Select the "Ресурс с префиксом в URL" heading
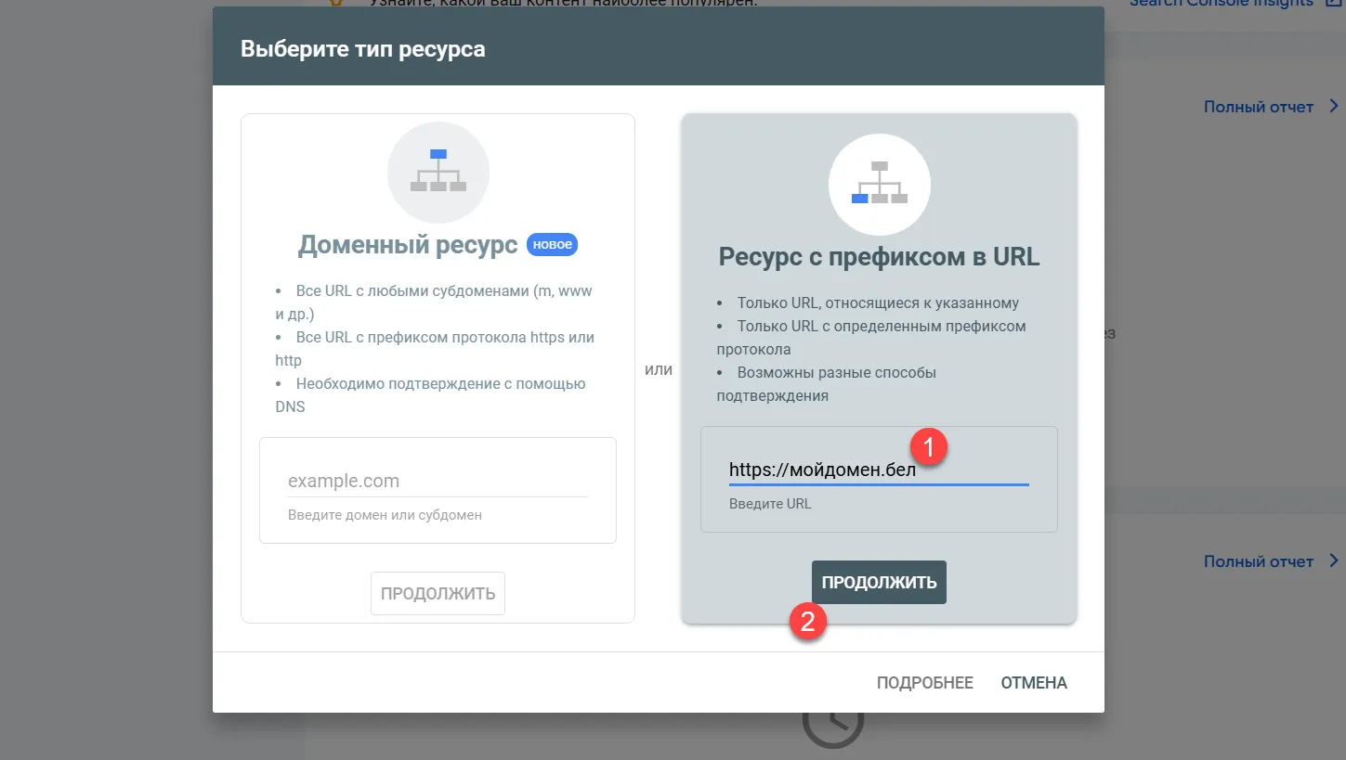The image size is (1346, 760). pyautogui.click(x=879, y=257)
